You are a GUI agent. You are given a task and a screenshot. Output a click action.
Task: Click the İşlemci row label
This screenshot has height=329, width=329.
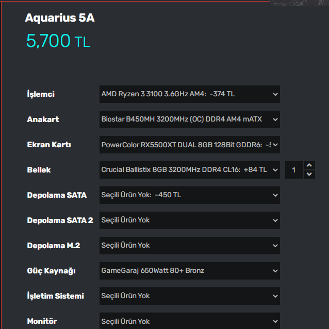(x=41, y=94)
